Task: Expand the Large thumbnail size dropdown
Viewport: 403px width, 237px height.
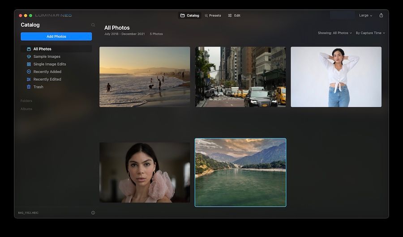Action: 365,15
